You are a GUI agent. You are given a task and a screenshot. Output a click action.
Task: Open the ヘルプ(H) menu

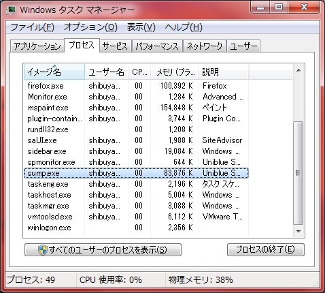coord(184,27)
